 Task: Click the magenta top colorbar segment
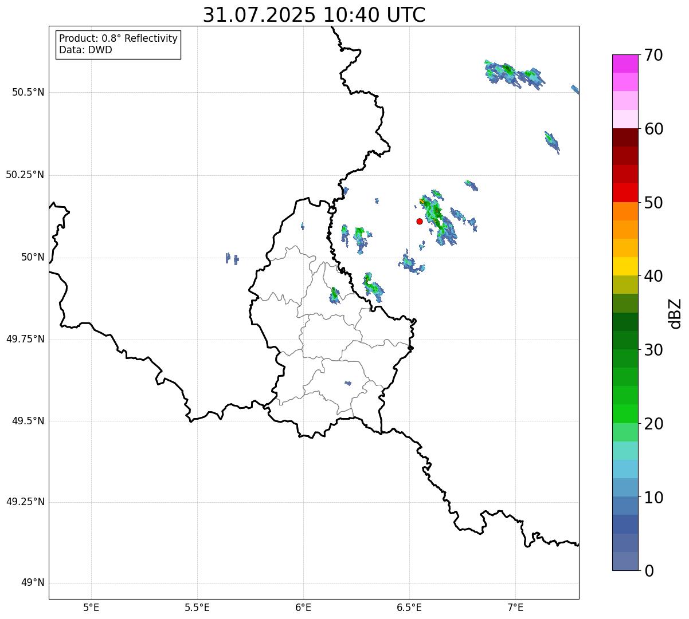pyautogui.click(x=625, y=64)
